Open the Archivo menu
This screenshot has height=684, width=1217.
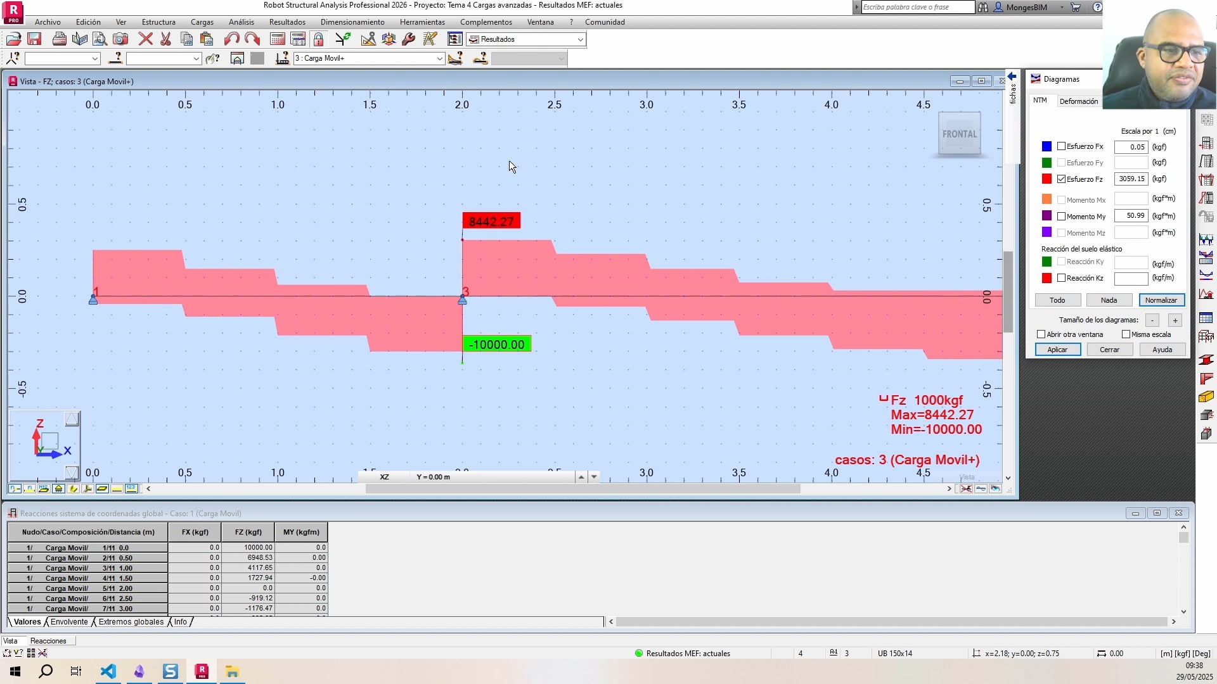pos(48,22)
